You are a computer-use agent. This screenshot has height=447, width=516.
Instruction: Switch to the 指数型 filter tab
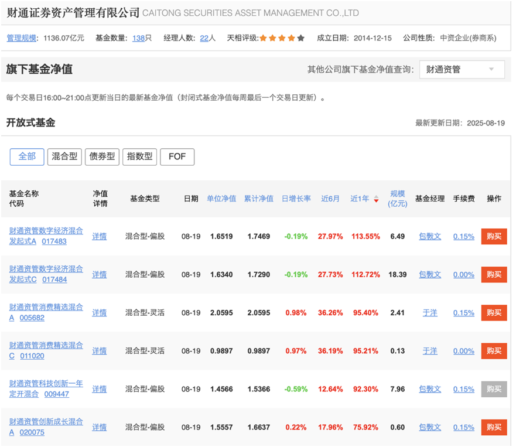tap(139, 156)
